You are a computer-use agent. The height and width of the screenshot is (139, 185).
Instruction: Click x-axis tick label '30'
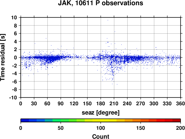point(34,103)
